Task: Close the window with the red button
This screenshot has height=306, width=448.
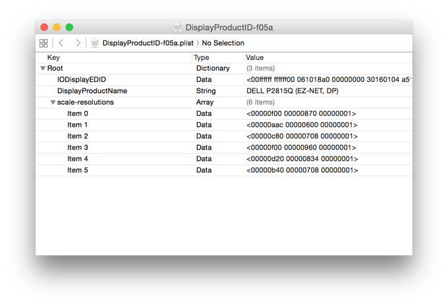Action: click(44, 27)
